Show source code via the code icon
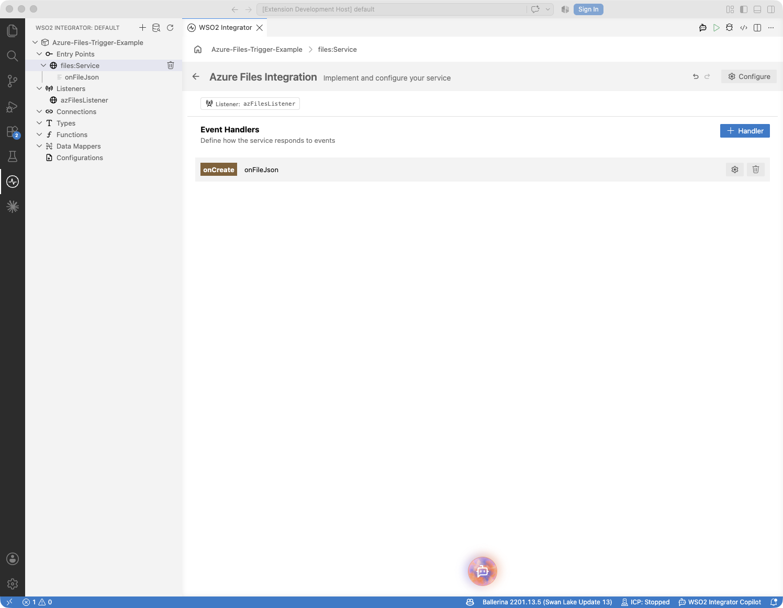The image size is (783, 608). [x=743, y=28]
